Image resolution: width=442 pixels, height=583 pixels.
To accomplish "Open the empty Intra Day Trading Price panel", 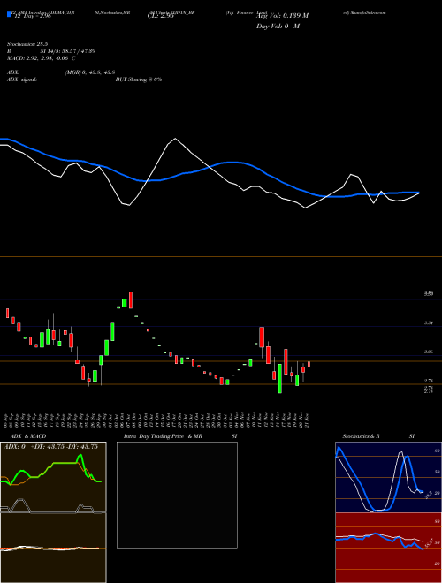I will [x=177, y=495].
